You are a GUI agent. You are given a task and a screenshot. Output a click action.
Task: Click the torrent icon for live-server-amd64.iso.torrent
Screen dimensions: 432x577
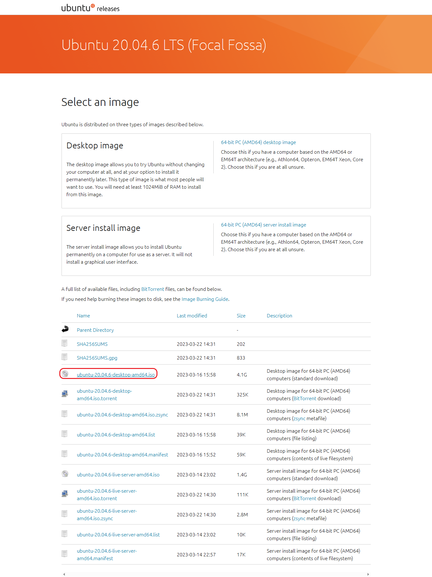[x=65, y=494]
